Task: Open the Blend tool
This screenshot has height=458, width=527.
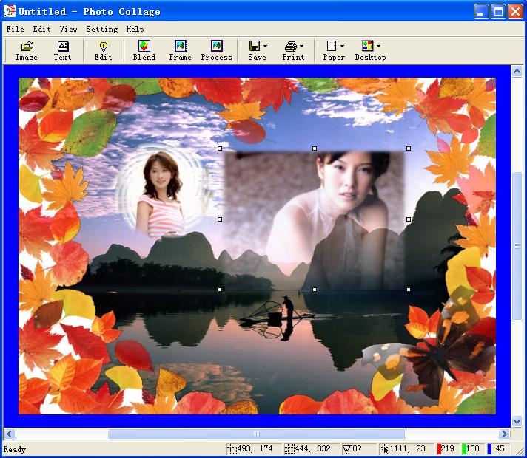Action: [x=144, y=51]
